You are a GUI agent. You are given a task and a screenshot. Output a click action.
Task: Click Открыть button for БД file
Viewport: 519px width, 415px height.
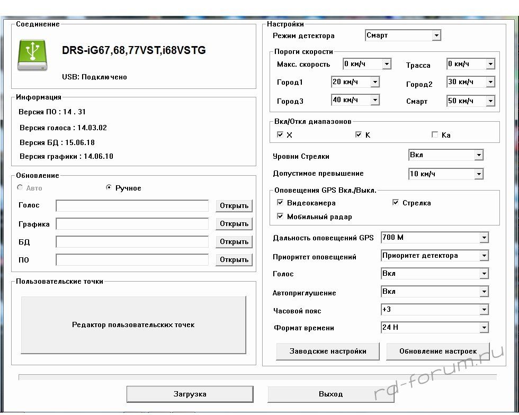[234, 242]
